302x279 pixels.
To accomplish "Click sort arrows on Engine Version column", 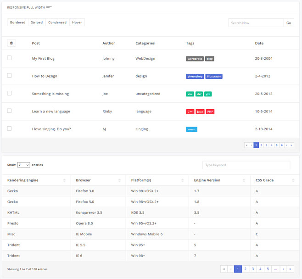I will [245, 180].
